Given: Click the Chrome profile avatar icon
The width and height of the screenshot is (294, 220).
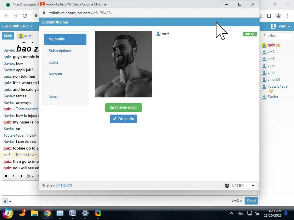Looking at the screenshot, I should [x=278, y=16].
